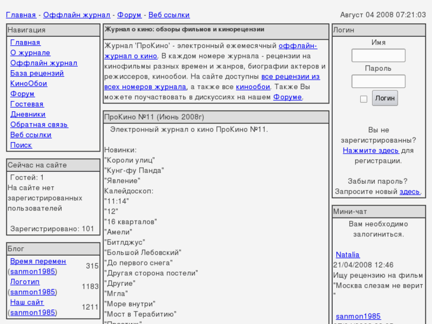Open sanmon1985 profile under Логотип

click(33, 292)
